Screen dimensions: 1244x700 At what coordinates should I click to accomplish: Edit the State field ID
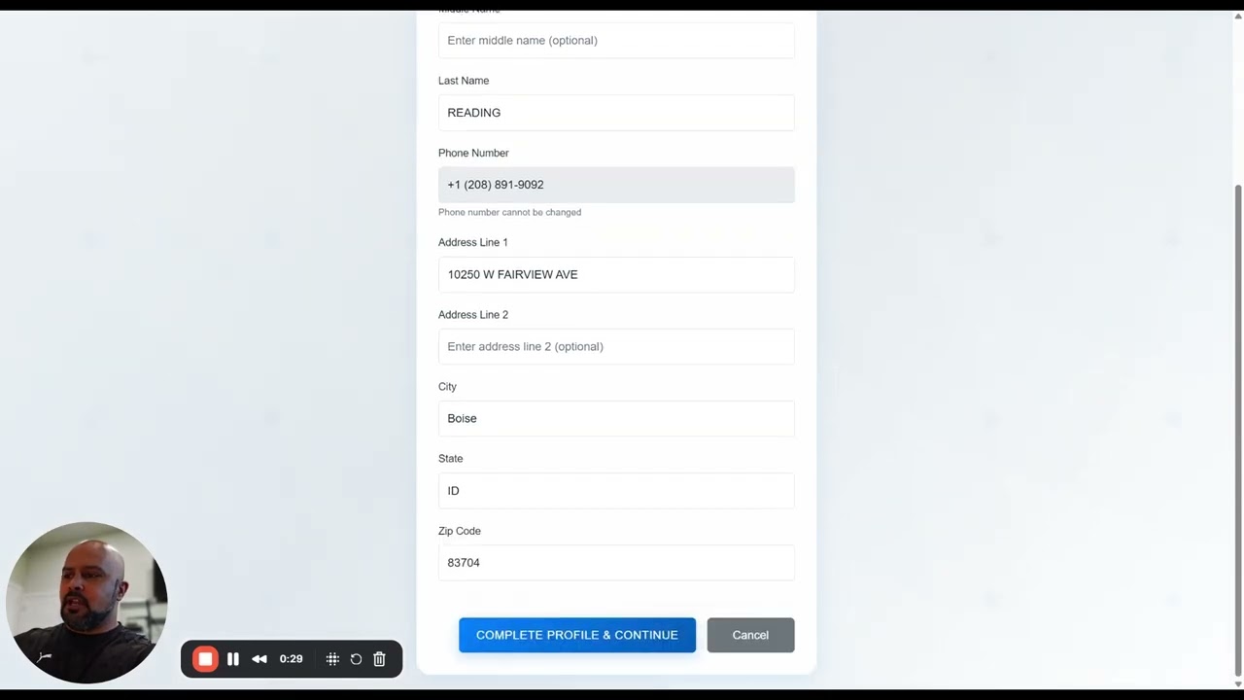tap(616, 491)
